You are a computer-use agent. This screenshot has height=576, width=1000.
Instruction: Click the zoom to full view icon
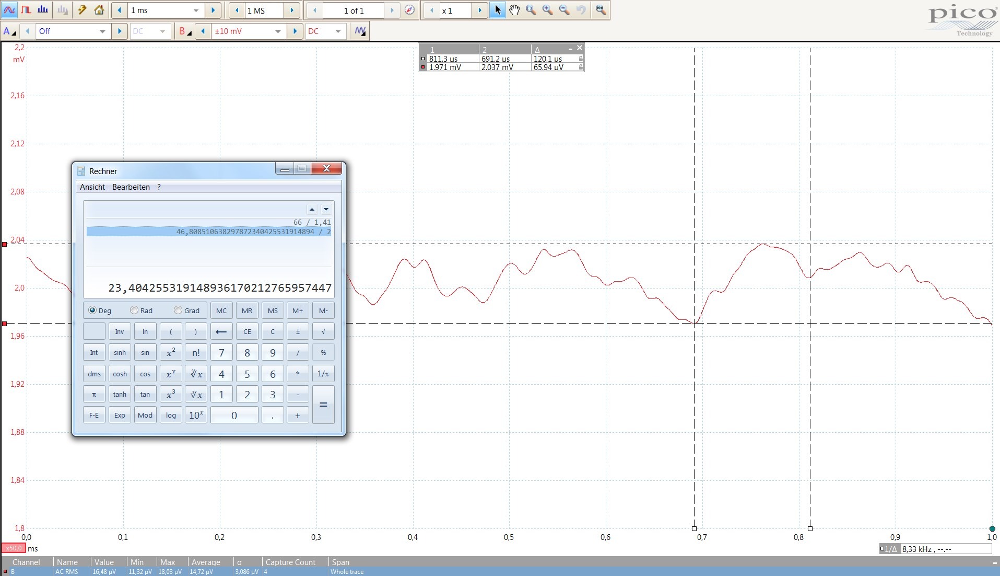[601, 10]
